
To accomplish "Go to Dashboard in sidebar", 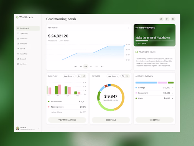I will [28, 28].
